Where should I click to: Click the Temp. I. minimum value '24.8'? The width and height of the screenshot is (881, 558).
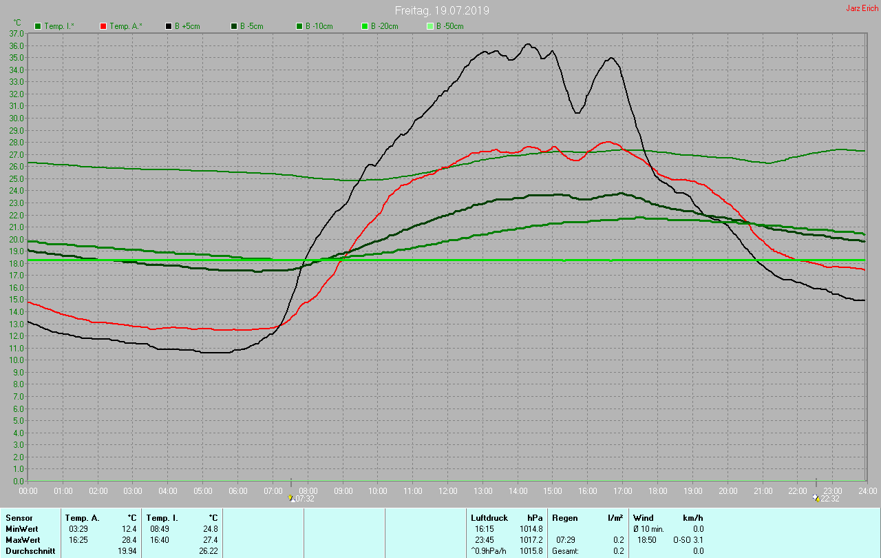tap(210, 529)
